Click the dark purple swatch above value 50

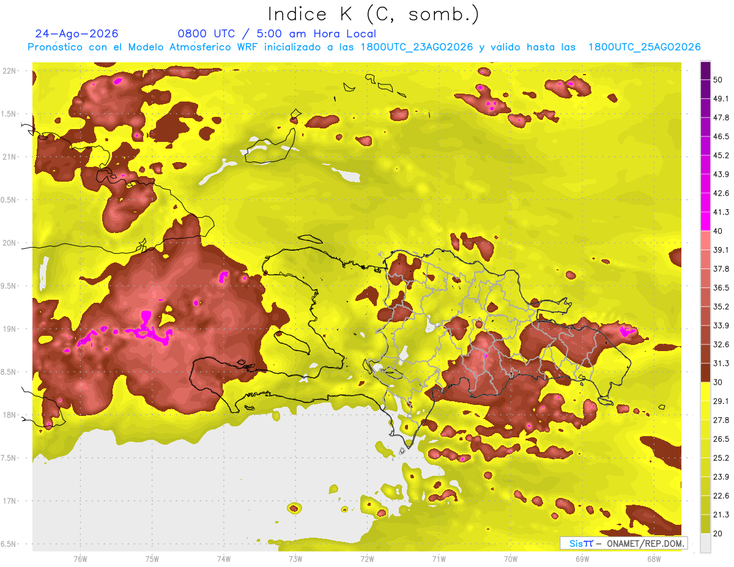[705, 70]
